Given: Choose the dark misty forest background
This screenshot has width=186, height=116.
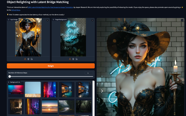Looking at the screenshot, I should click(84, 106).
